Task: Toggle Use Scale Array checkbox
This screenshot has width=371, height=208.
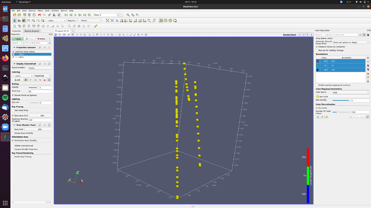Action: (x=13, y=110)
